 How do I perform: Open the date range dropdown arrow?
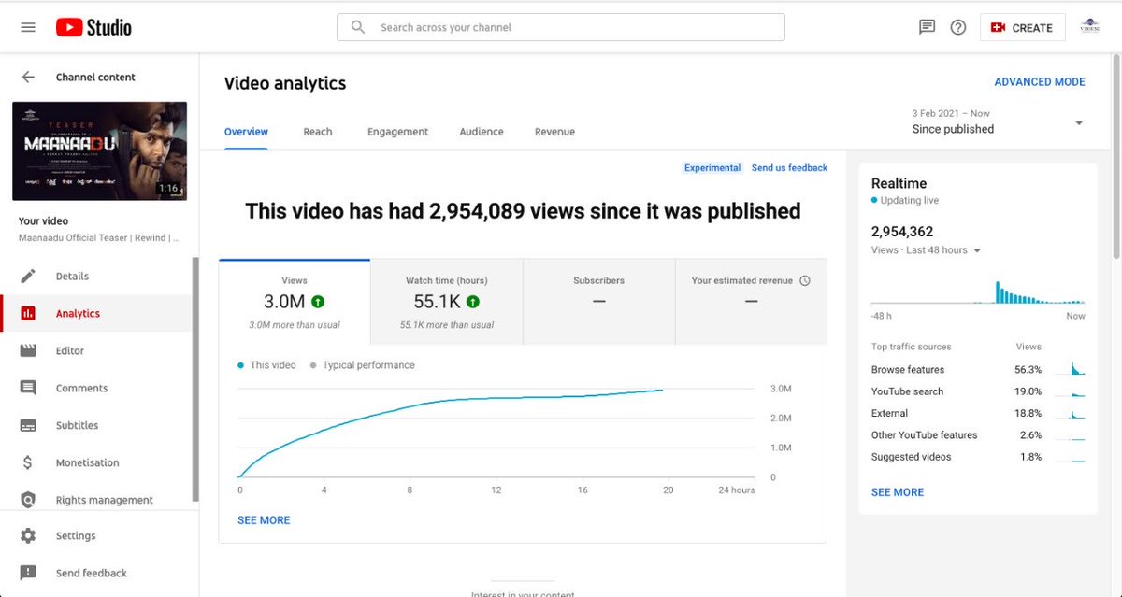click(1079, 123)
